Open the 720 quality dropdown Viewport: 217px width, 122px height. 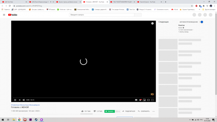click(x=118, y=111)
